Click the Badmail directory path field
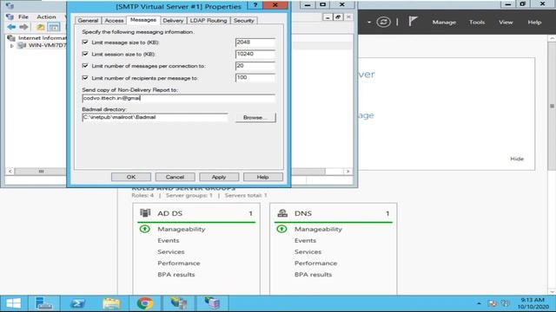The height and width of the screenshot is (312, 556). [155, 117]
